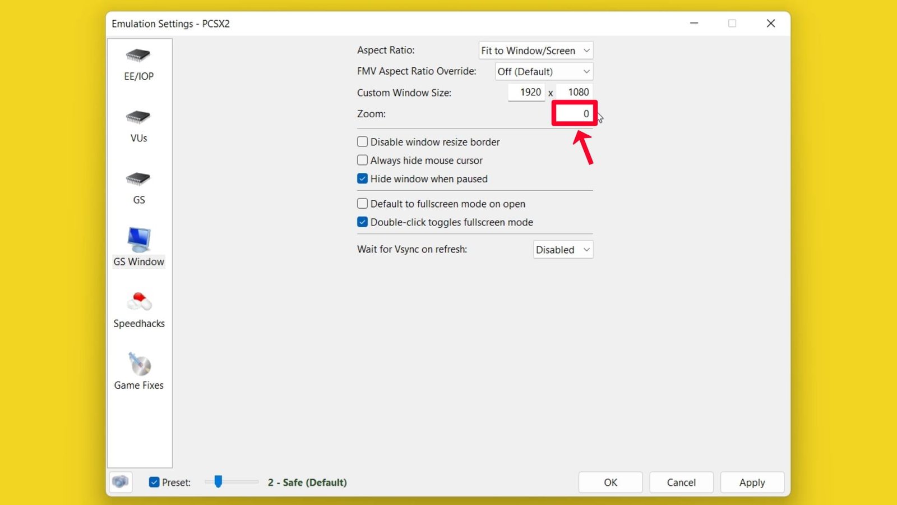Viewport: 897px width, 505px height.
Task: Click the 'Wait for Vsync on refresh:' label
Action: 412,249
